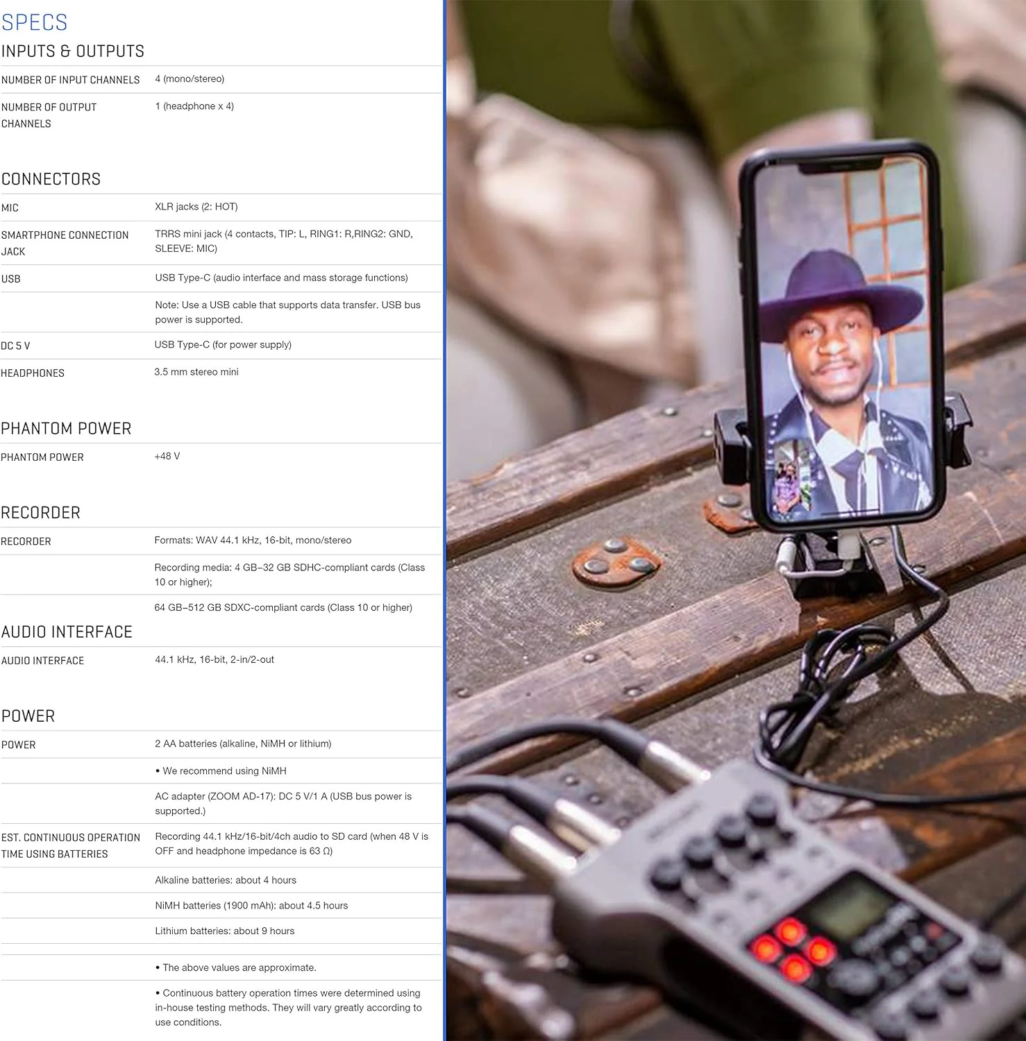This screenshot has width=1026, height=1041.
Task: Click the AUDIO INTERFACE heading
Action: coord(67,632)
